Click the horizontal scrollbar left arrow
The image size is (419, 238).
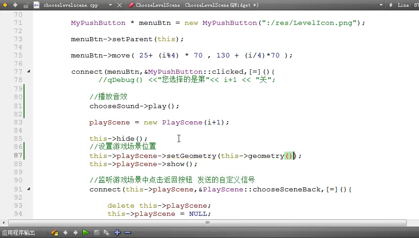4,223
